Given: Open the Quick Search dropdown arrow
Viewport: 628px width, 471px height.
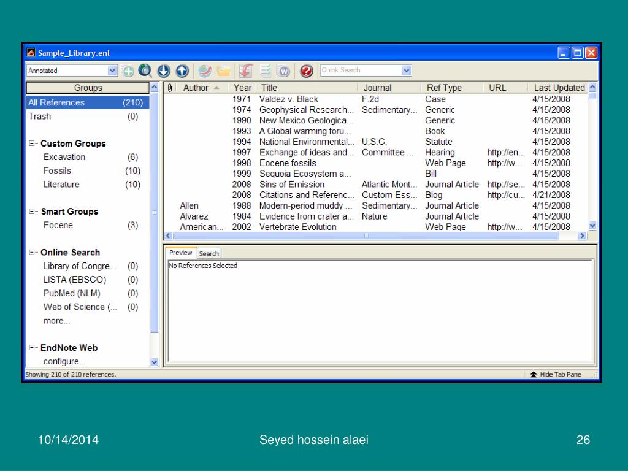Looking at the screenshot, I should (407, 71).
